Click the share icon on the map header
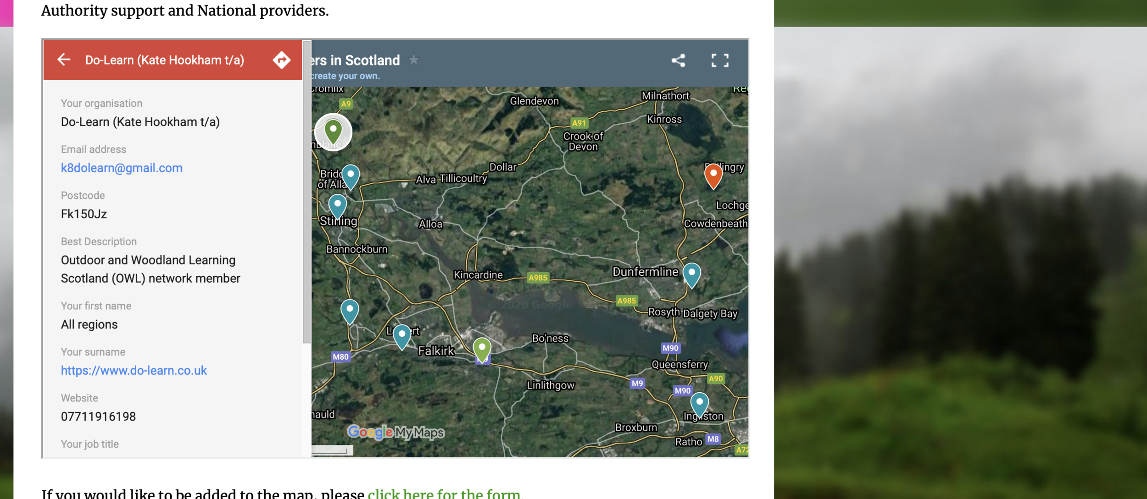Viewport: 1147px width, 499px height. point(678,60)
